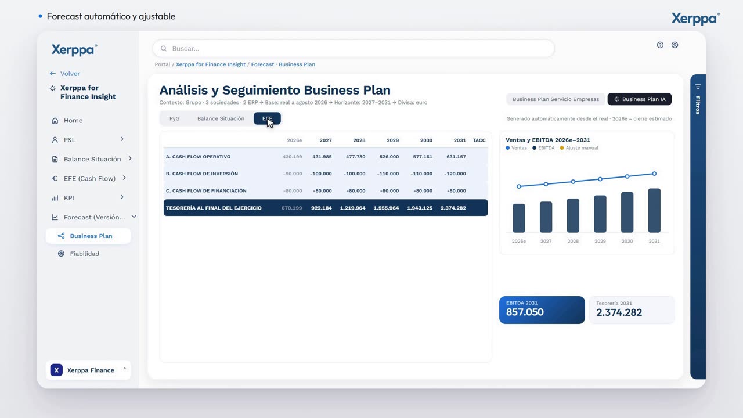Open Fiabilidad in the sidebar
The width and height of the screenshot is (743, 418).
84,254
